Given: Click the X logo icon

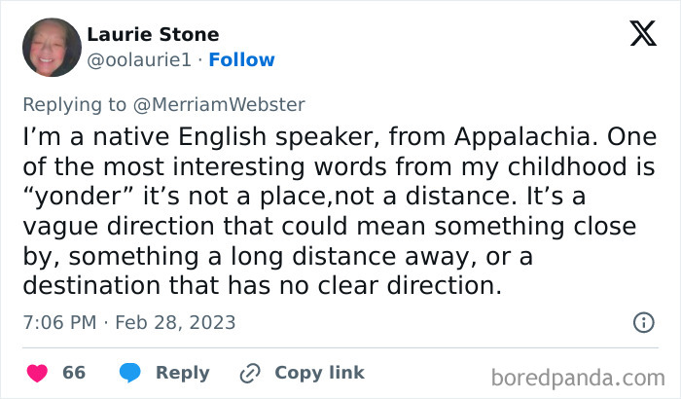Looking at the screenshot, I should [x=643, y=35].
